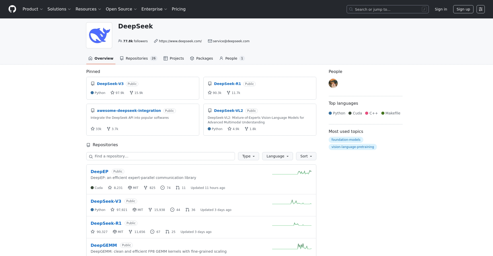Click the stars icon for DeepSeek-V3 pinned
The width and height of the screenshot is (493, 256).
[112, 93]
